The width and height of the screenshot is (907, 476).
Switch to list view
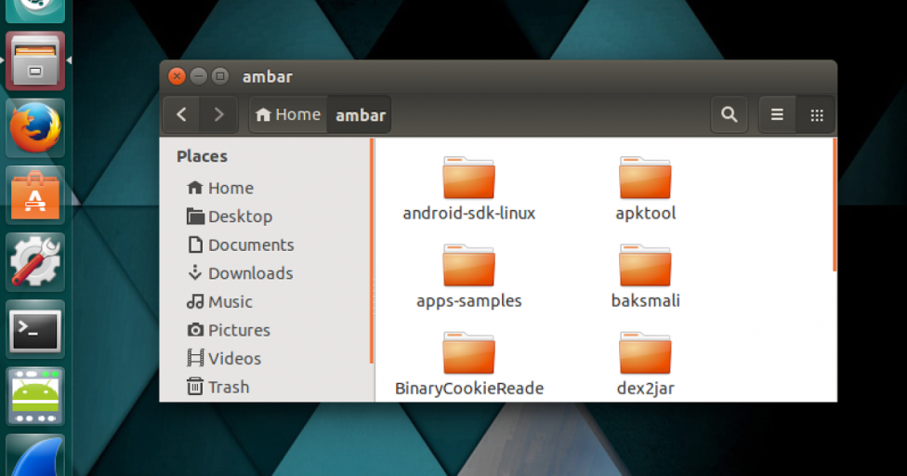tap(778, 115)
